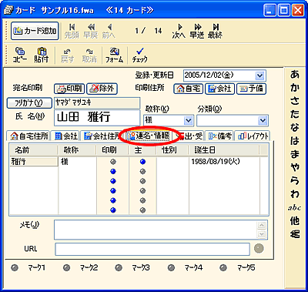Click the フリガナ(Y) button
The height and width of the screenshot is (292, 308).
[28, 103]
